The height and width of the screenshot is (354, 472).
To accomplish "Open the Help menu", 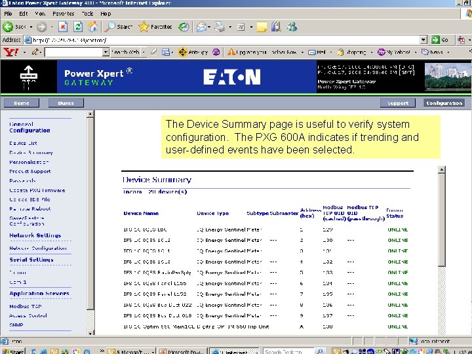I will pyautogui.click(x=106, y=14).
